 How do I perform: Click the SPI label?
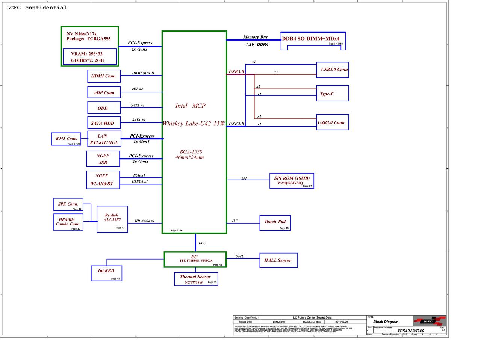[x=244, y=178]
